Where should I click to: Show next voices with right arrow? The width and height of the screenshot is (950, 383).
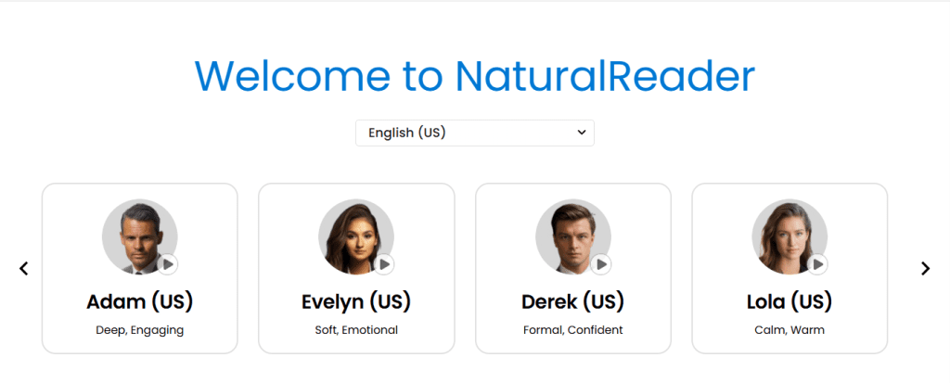pos(925,268)
